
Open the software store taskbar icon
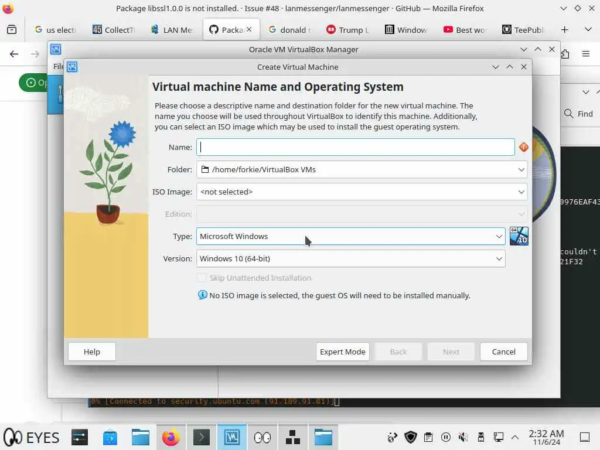click(x=110, y=437)
